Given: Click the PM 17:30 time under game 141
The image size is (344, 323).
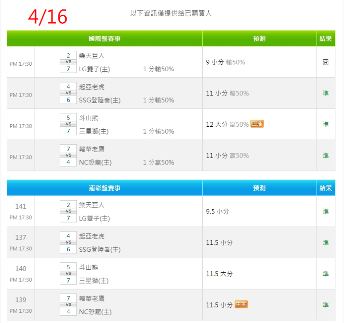Looking at the screenshot, I should click(21, 217).
